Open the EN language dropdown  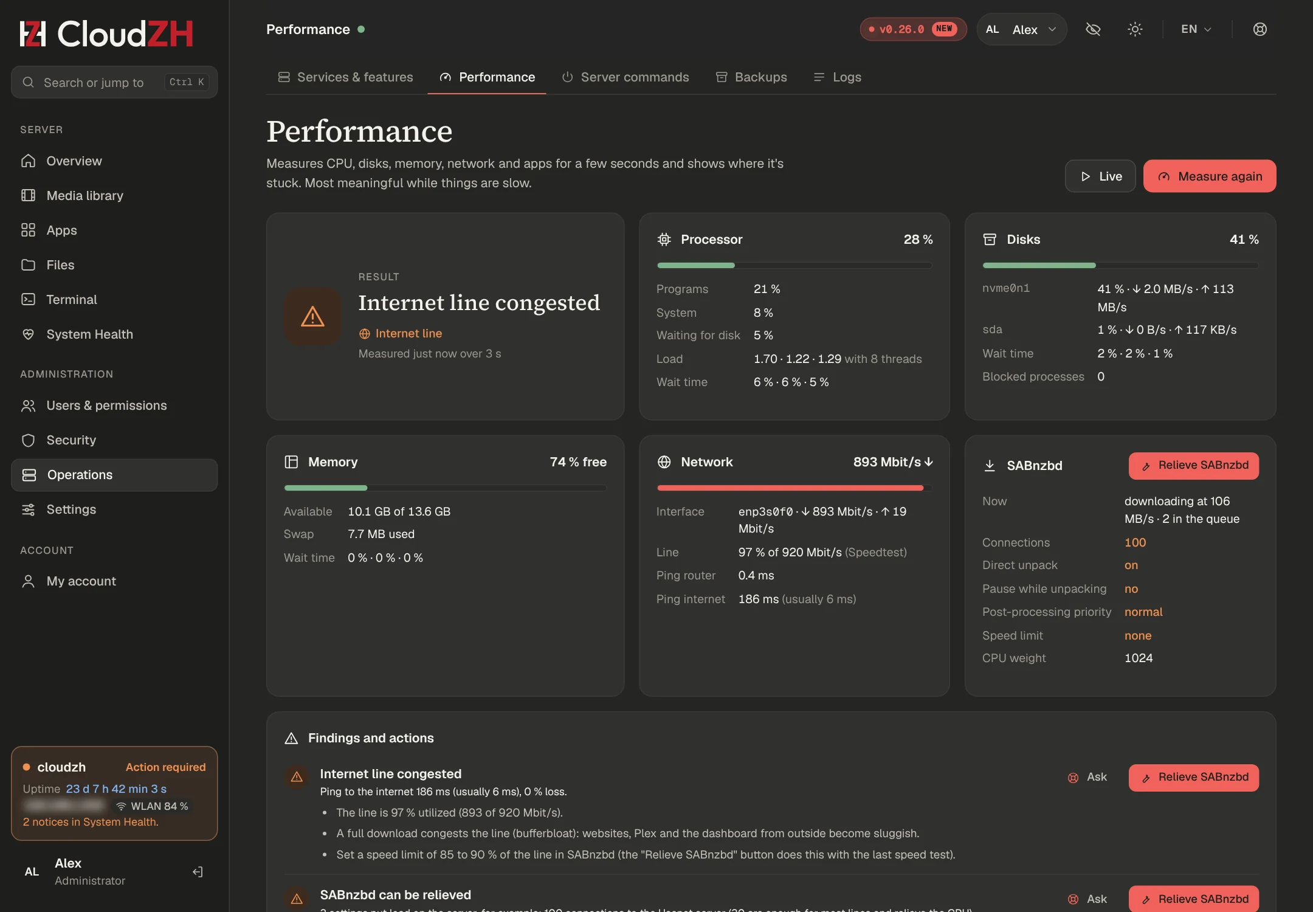[1196, 29]
